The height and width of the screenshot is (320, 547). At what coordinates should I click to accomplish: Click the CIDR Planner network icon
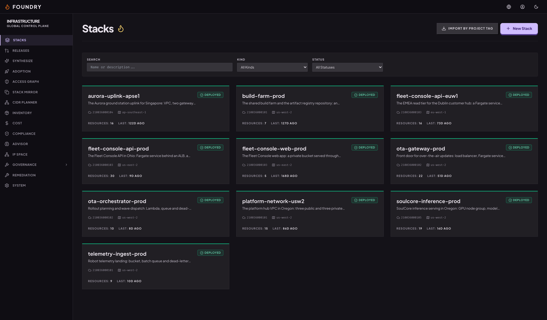click(7, 102)
